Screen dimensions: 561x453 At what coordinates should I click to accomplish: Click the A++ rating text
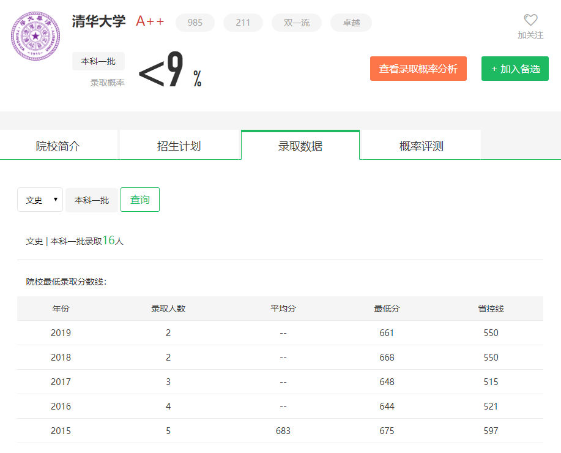[x=150, y=21]
